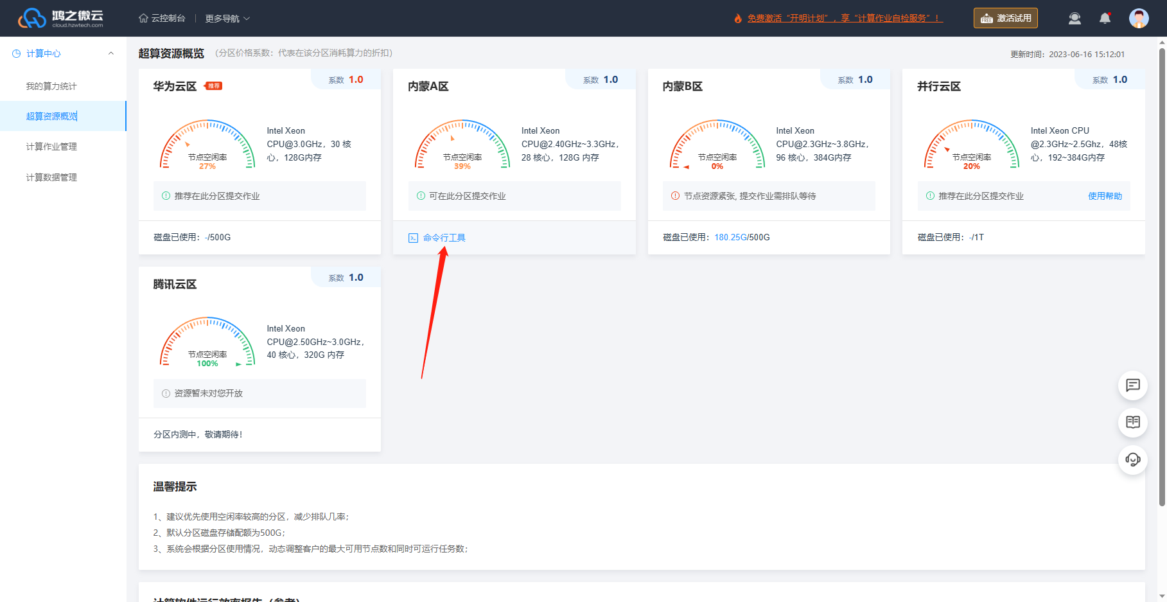Screen dimensions: 1167x602
Task: Go to 计算数据管理 in sidebar
Action: point(51,177)
